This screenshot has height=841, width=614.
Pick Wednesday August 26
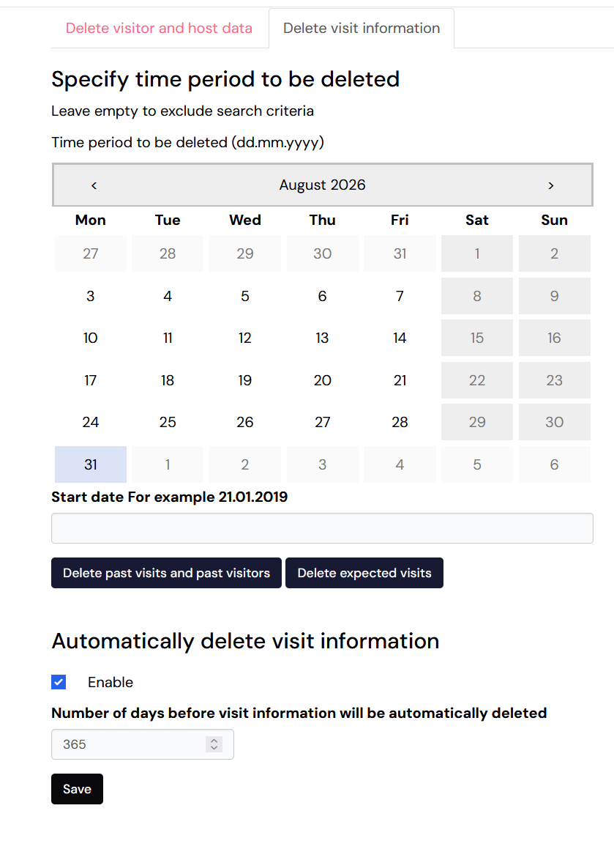(245, 422)
